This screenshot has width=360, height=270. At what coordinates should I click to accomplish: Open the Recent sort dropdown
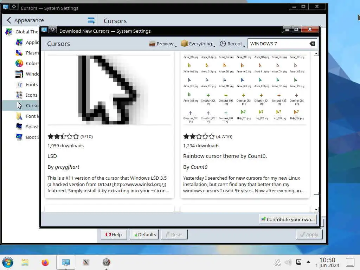[232, 44]
